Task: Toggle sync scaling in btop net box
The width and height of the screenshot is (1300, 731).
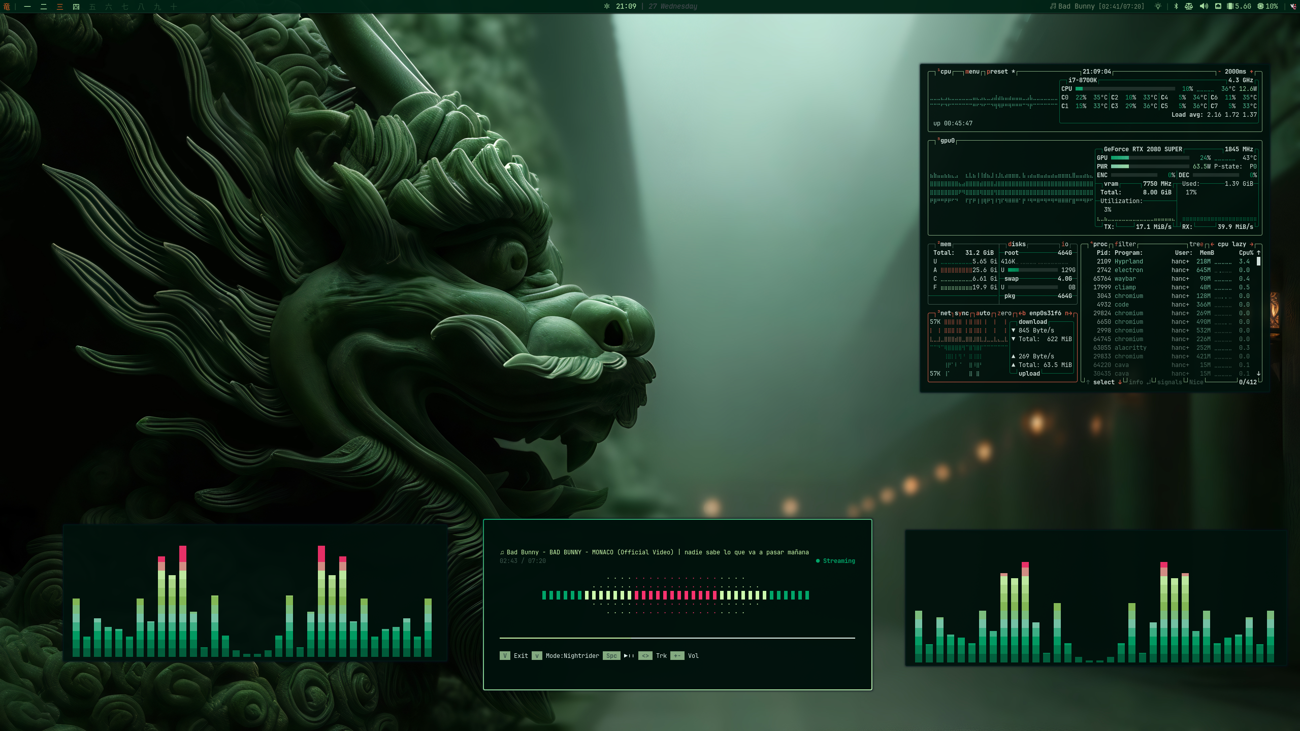Action: 962,313
